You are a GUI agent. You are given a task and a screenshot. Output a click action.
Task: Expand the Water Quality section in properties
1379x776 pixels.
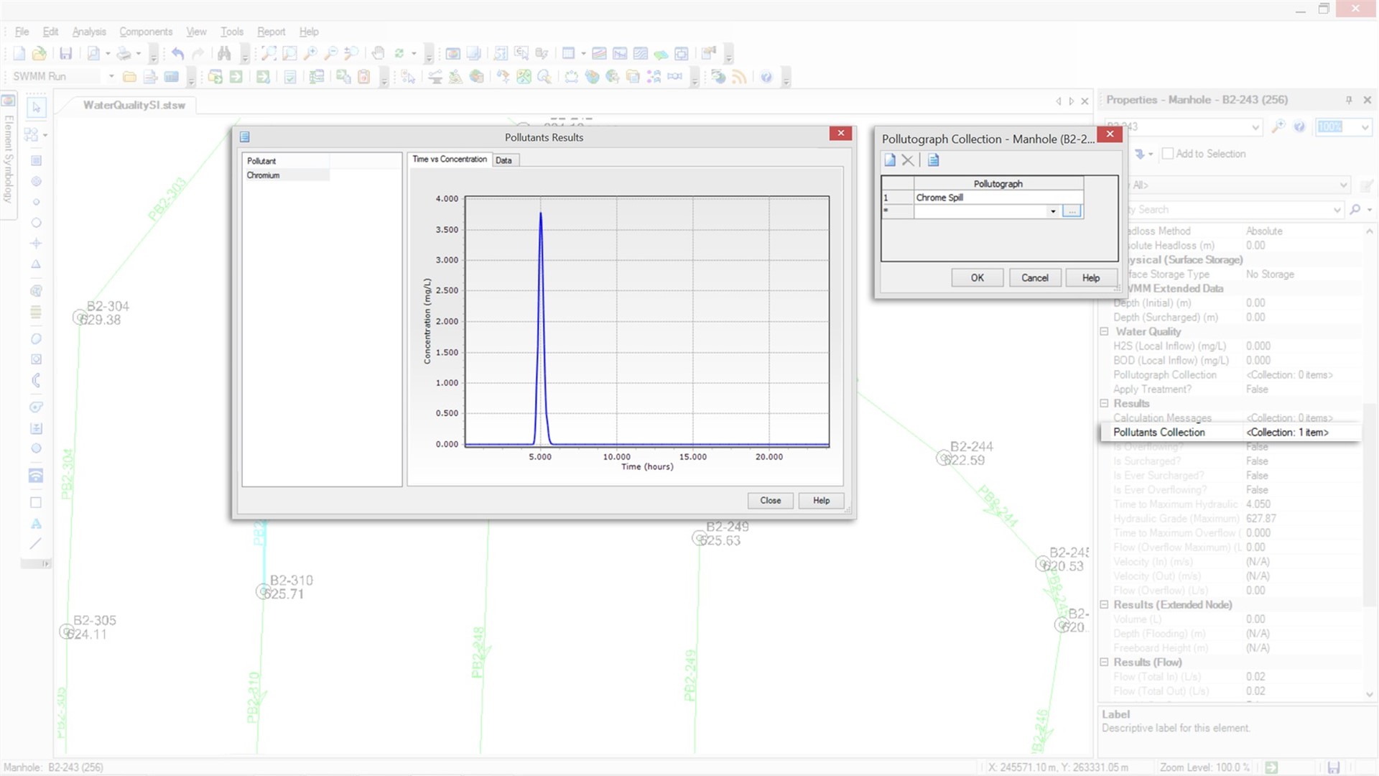[x=1105, y=332]
